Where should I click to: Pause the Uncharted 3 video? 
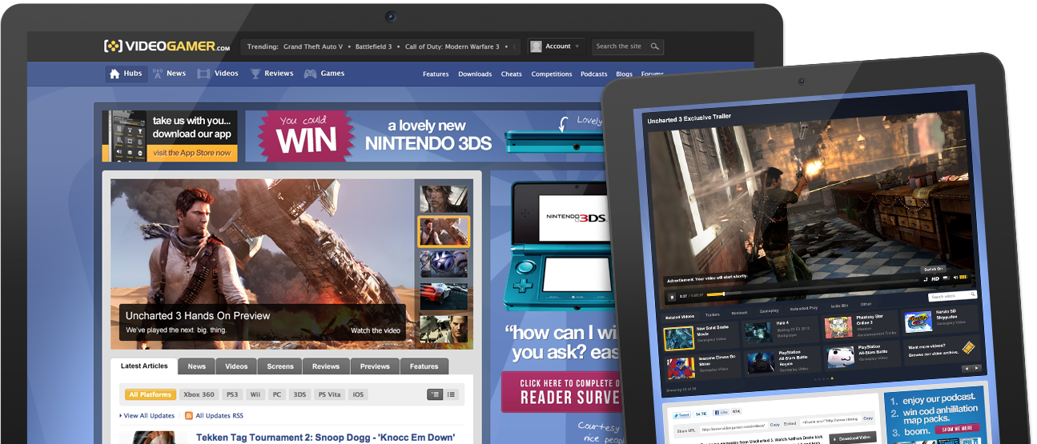click(x=671, y=297)
